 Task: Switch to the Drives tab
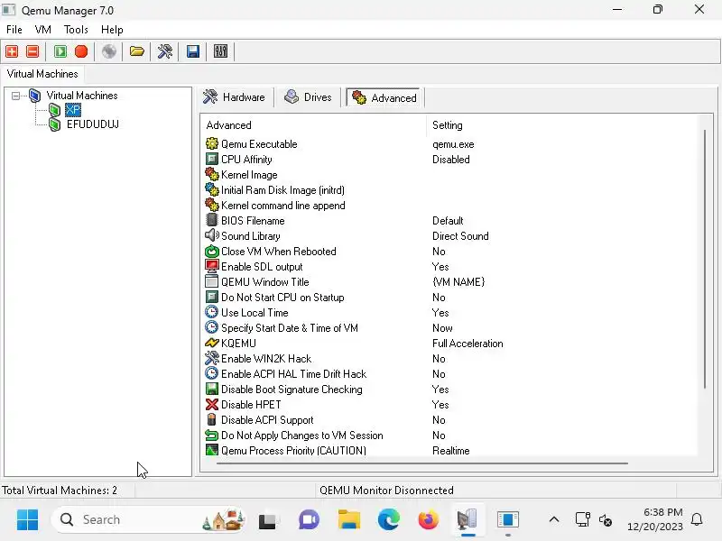308,97
